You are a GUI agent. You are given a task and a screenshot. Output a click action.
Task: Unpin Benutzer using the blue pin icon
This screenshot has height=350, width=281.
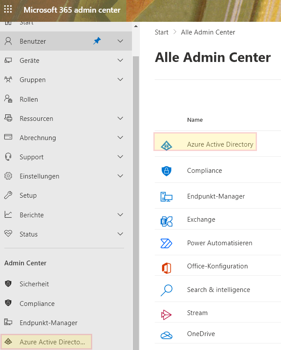point(97,41)
